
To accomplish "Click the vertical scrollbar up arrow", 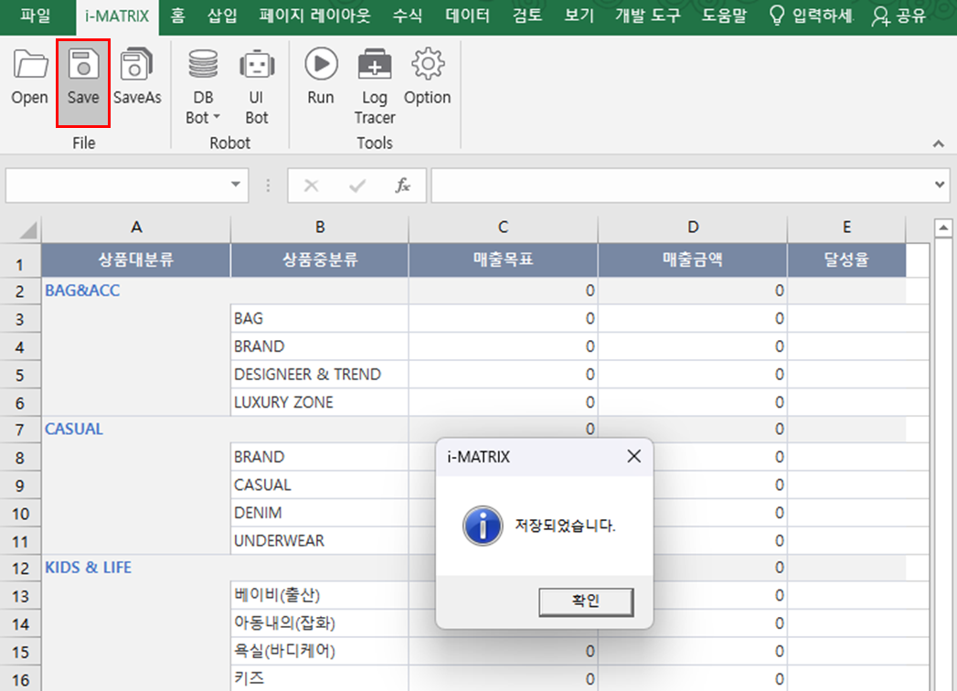I will pos(943,227).
